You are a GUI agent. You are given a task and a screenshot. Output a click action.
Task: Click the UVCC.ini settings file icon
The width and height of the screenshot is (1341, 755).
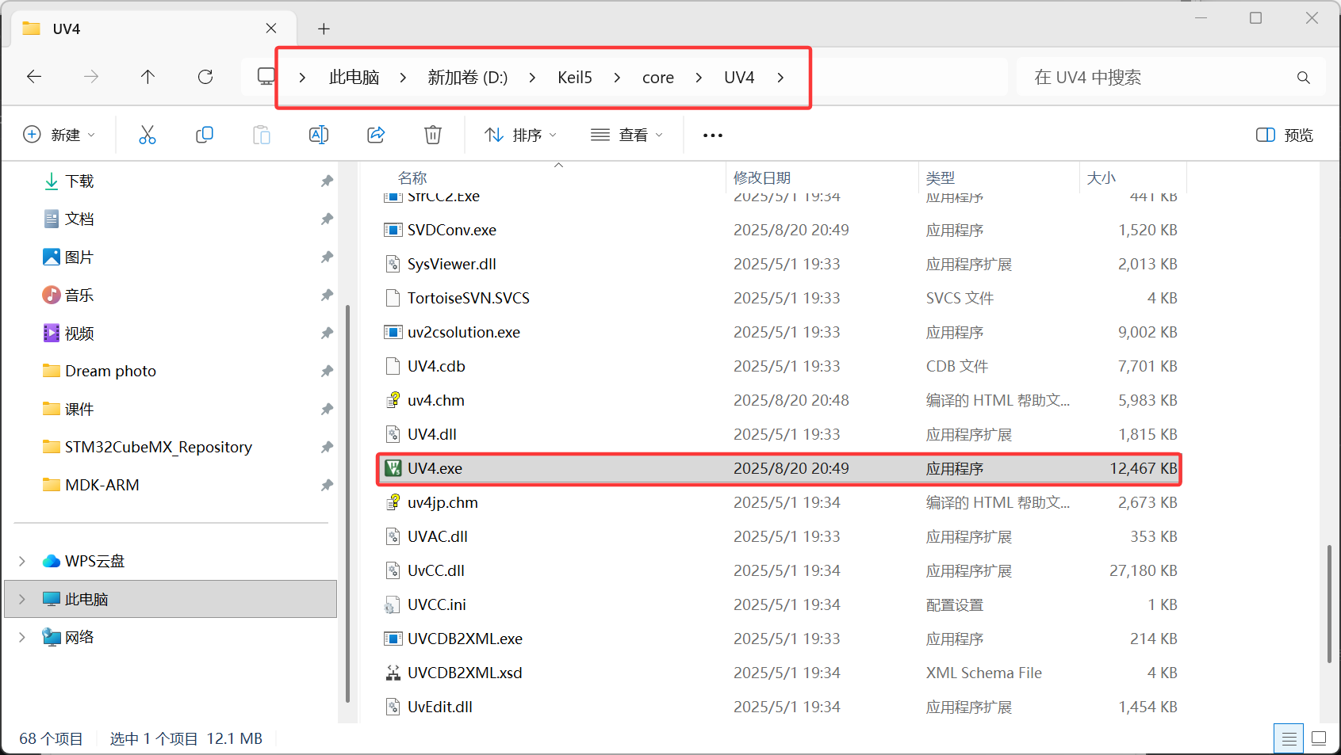point(393,604)
